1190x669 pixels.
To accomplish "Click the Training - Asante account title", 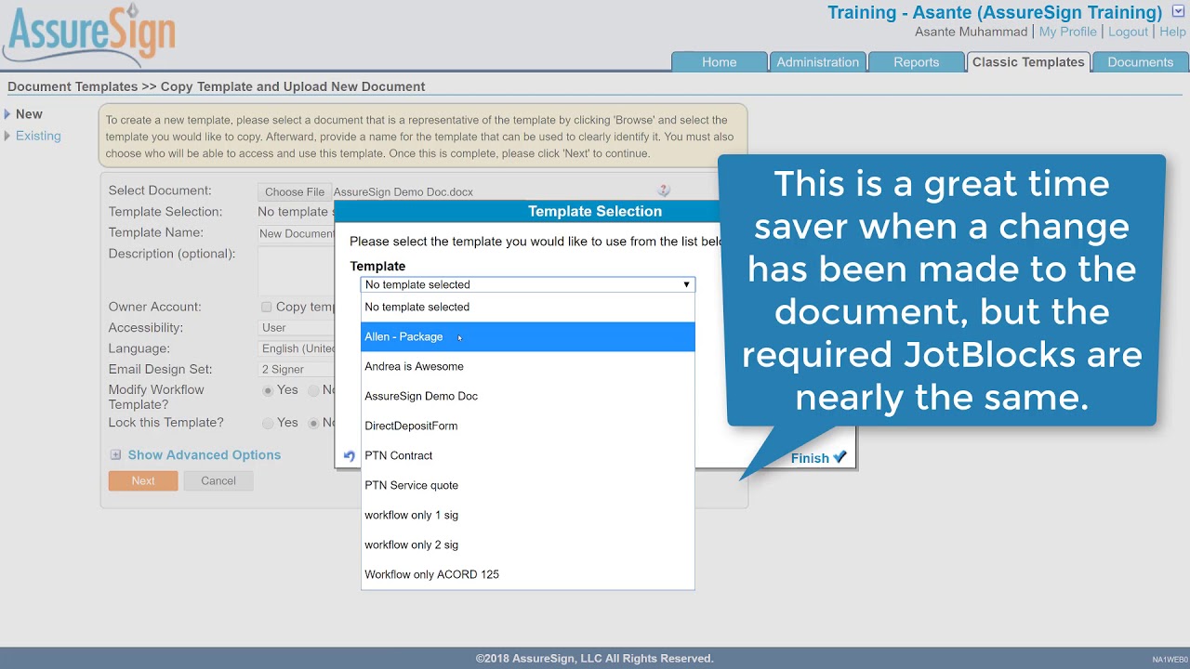I will coord(995,12).
